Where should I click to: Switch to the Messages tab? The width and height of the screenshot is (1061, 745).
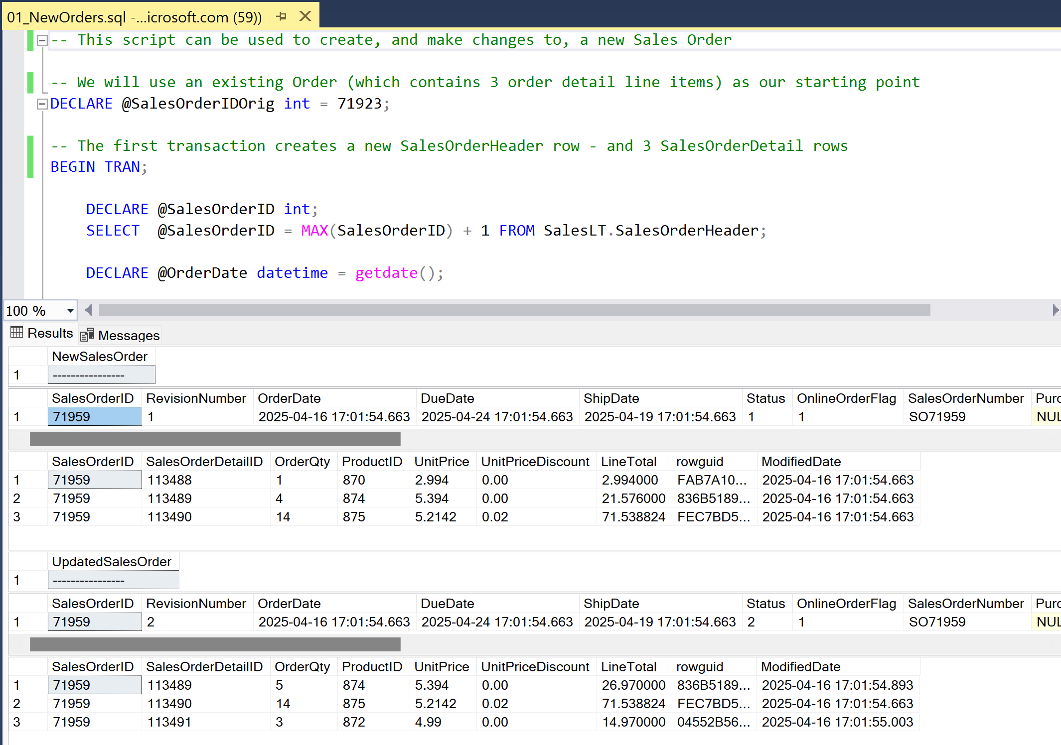click(x=120, y=335)
